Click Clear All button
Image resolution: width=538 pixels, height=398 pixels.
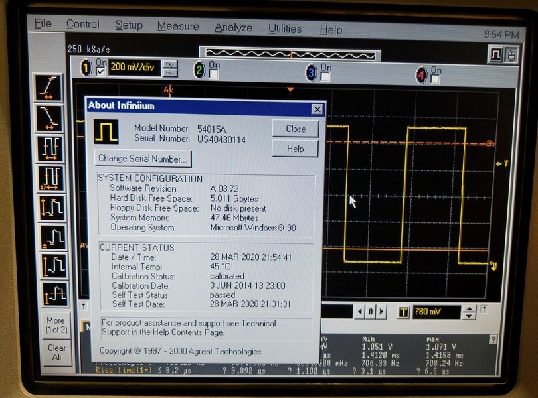coord(56,352)
